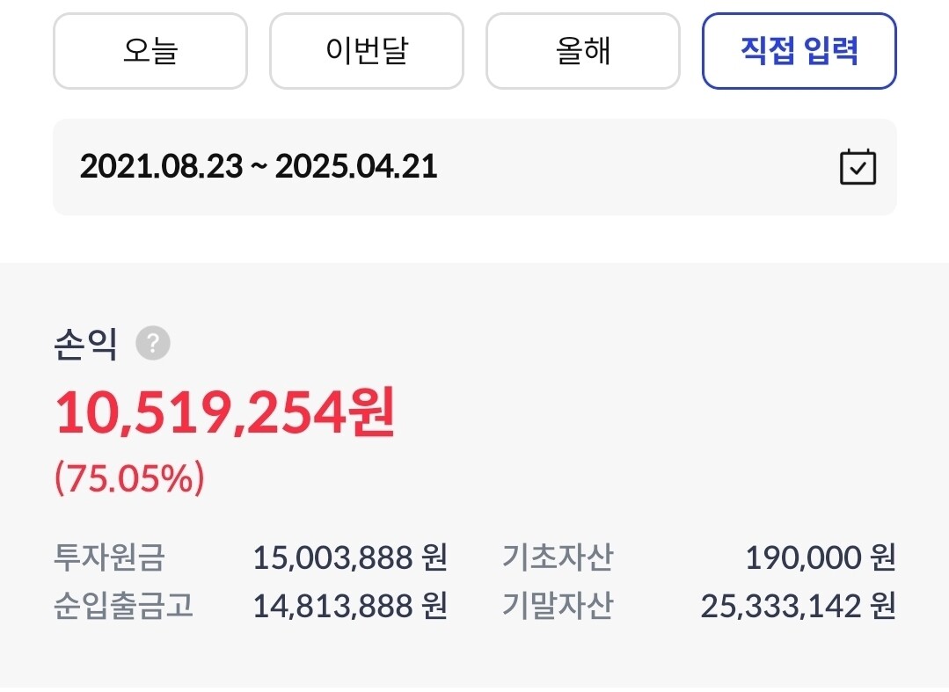Click the end date 2025.04.21

point(356,166)
